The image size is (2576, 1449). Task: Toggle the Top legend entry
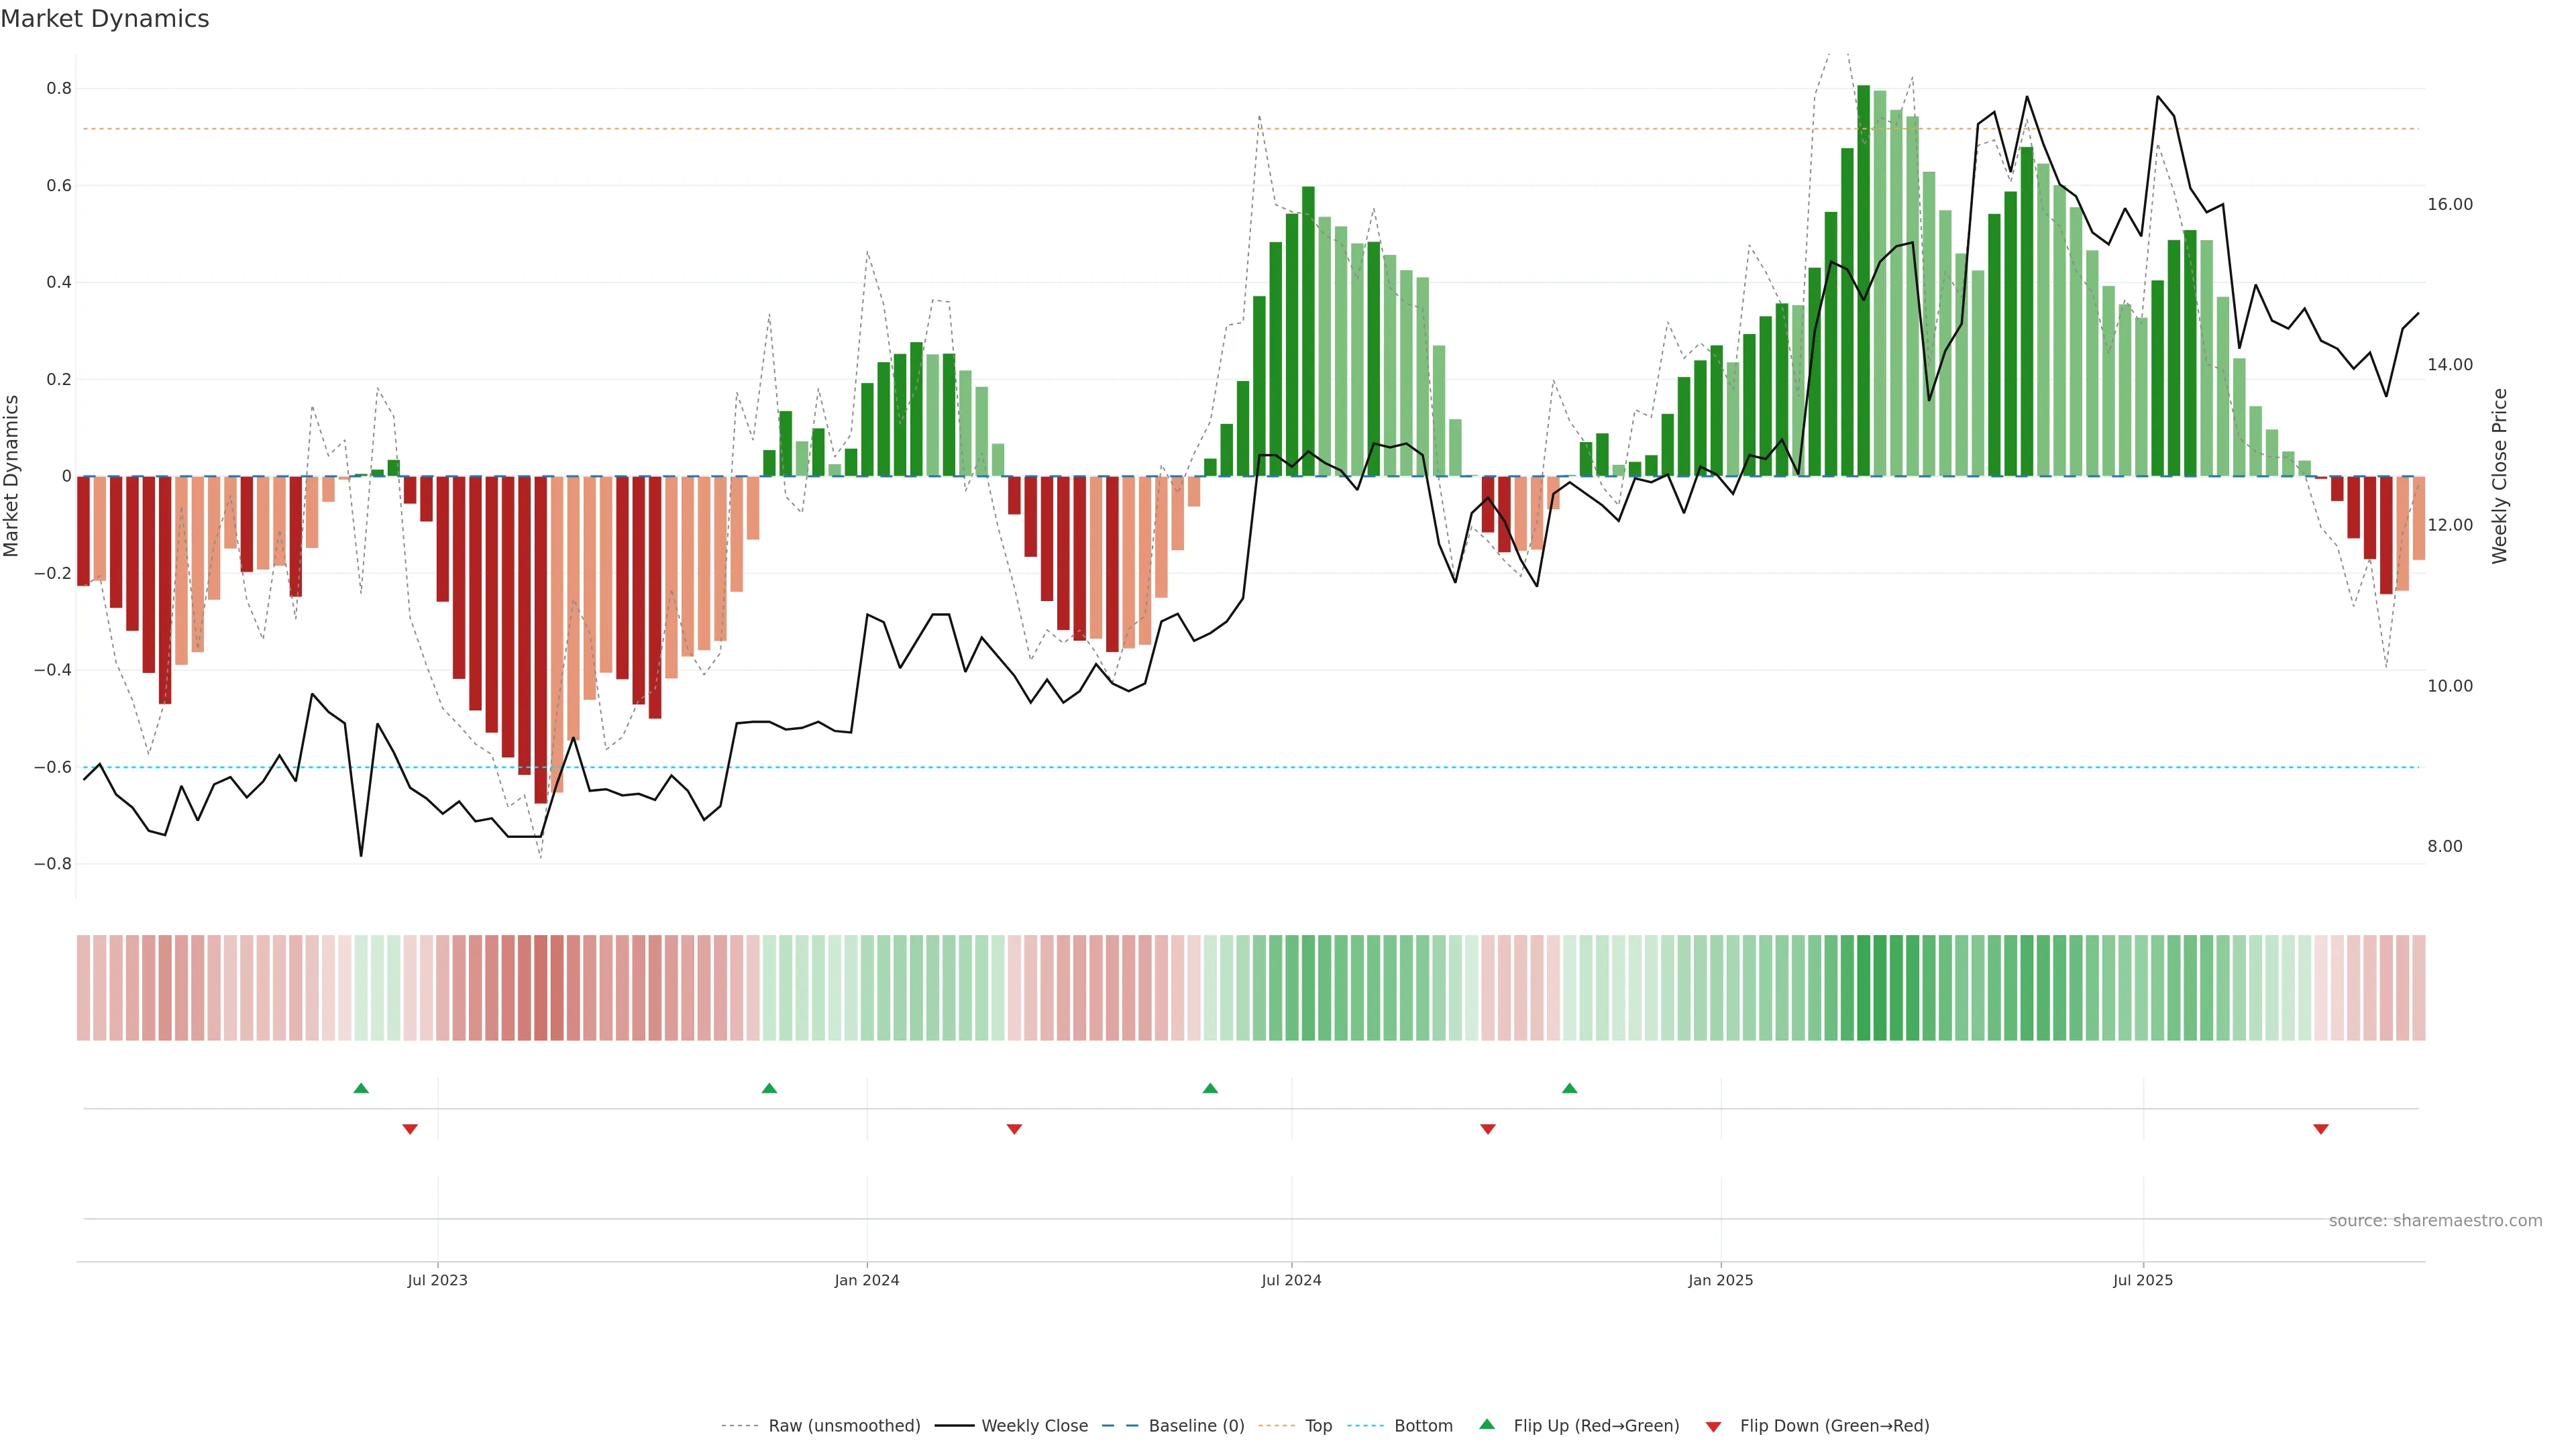[1318, 1426]
